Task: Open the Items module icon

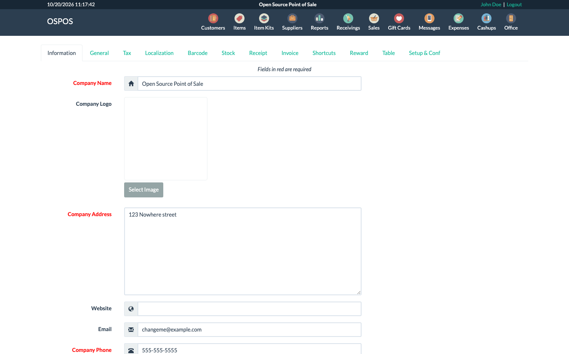Action: tap(240, 18)
